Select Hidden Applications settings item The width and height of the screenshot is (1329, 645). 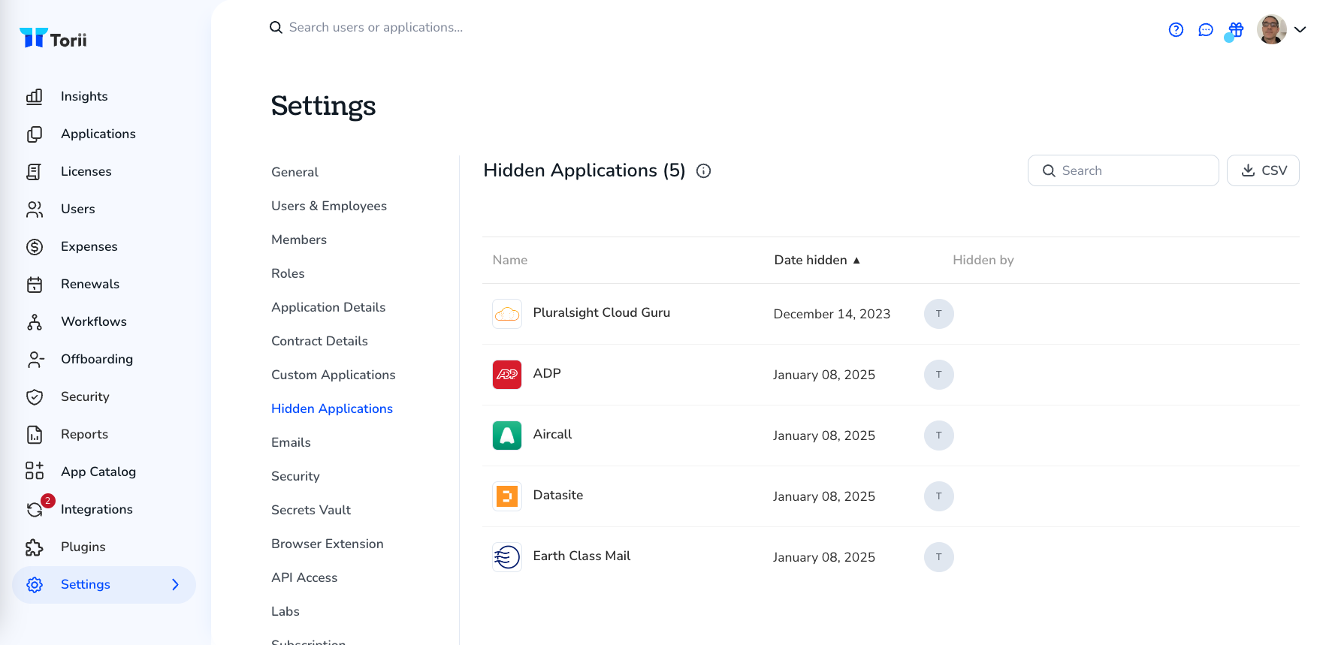[332, 408]
